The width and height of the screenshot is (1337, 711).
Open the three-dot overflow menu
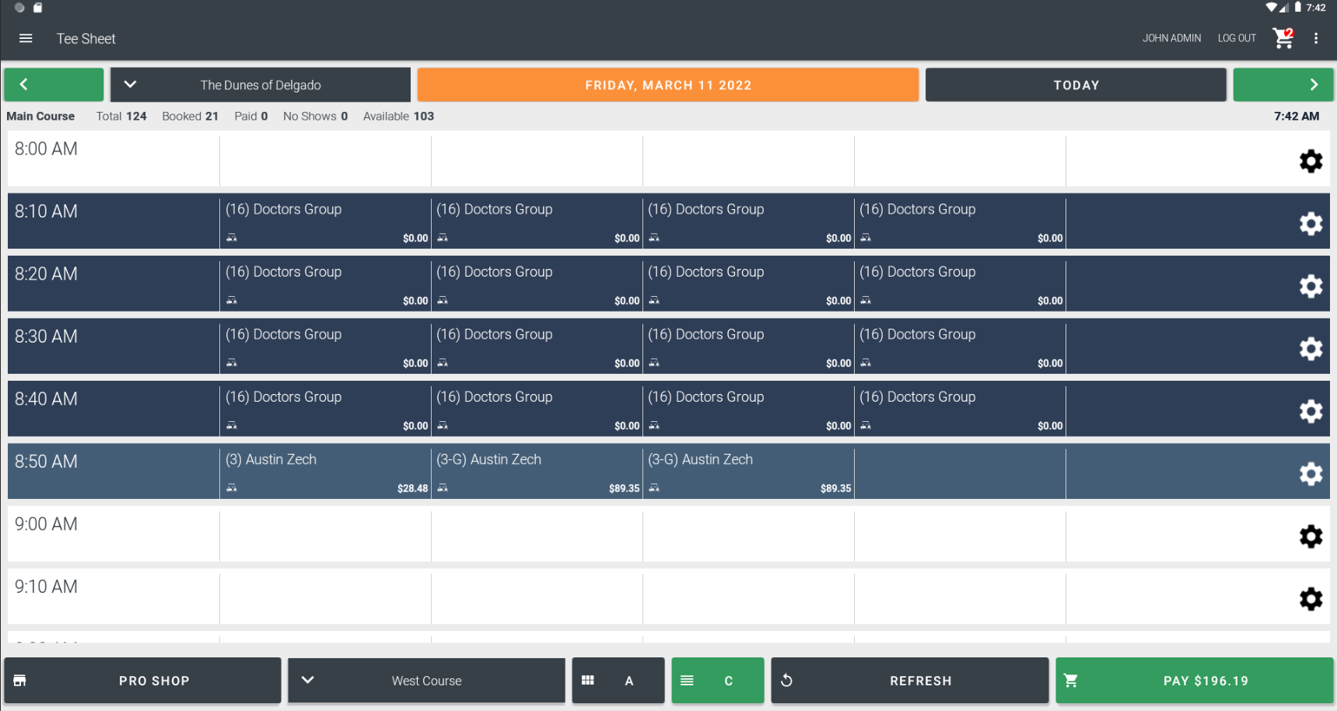(1316, 38)
